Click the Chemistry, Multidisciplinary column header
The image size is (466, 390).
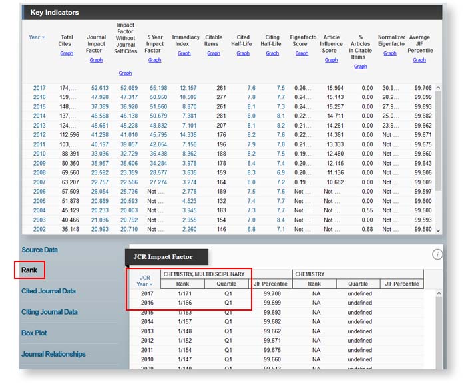(204, 274)
